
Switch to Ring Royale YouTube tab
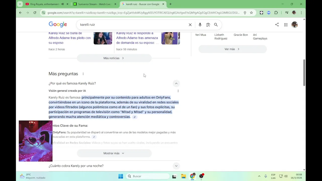[x=44, y=4]
